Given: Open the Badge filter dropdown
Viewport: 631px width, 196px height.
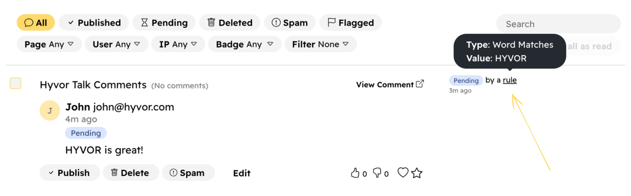Looking at the screenshot, I should (244, 44).
